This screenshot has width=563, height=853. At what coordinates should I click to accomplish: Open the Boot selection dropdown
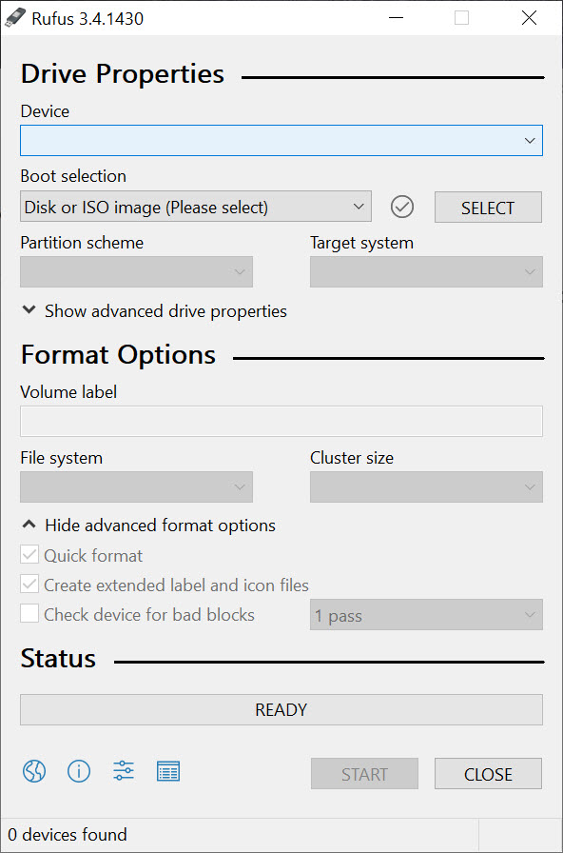[196, 207]
